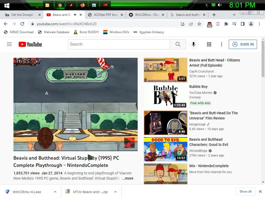265x199 pixels.
Task: Close the WinCDEmu tab
Action: tap(163, 15)
